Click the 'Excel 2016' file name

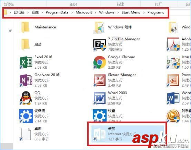coord(43,57)
